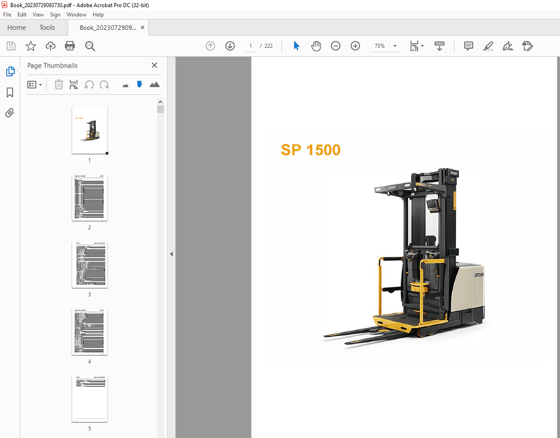Open the zoom percentage dropdown

(x=394, y=46)
